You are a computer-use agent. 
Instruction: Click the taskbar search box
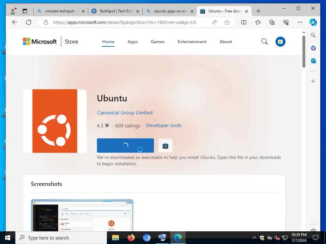point(61,238)
